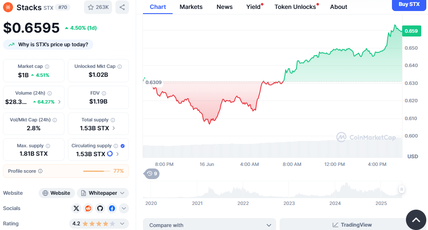Image resolution: width=428 pixels, height=230 pixels.
Task: Open the Facebook social link
Action: click(112, 208)
